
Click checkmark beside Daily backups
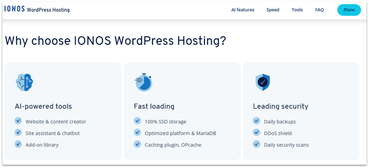(257, 121)
